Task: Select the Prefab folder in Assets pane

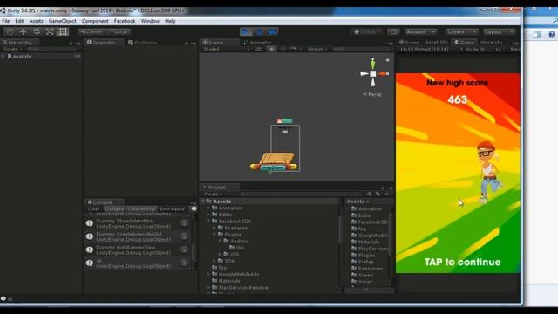Action: (363, 262)
